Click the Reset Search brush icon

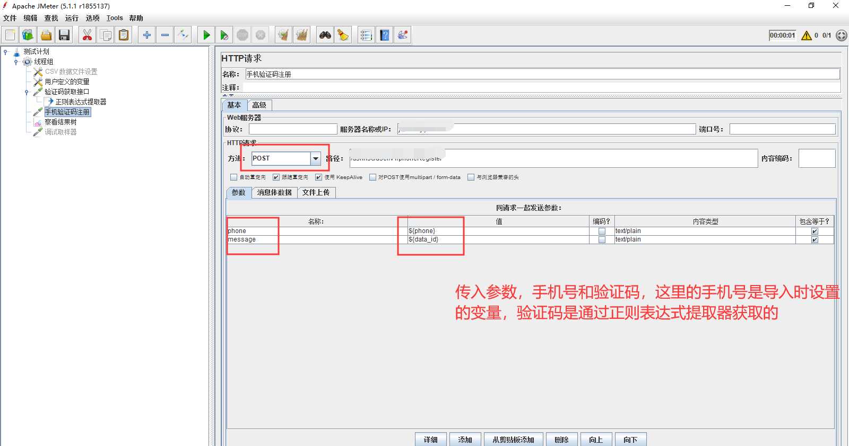[343, 35]
